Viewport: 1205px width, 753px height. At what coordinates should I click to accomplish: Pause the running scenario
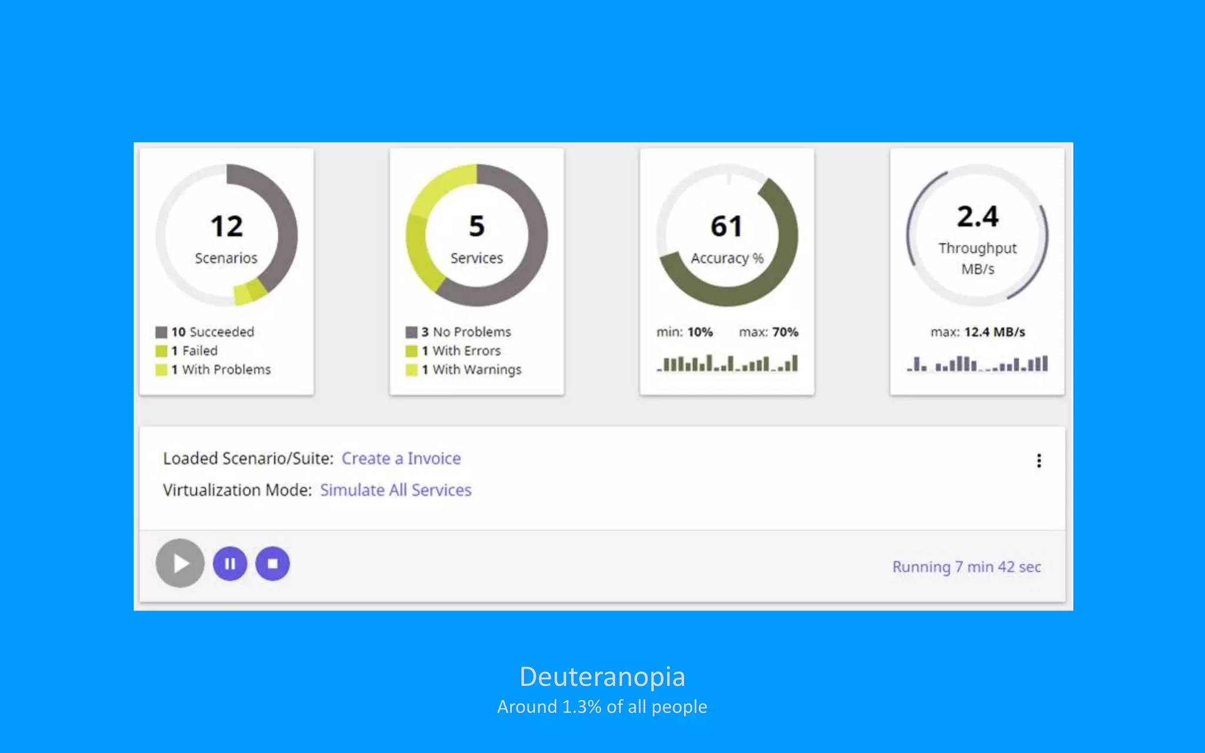230,564
